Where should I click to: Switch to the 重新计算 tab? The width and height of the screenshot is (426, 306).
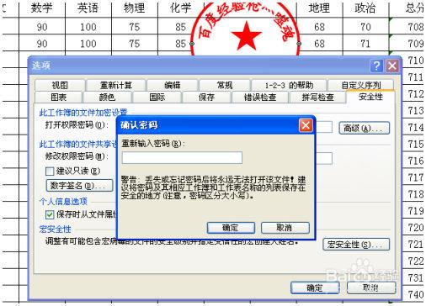coord(116,85)
